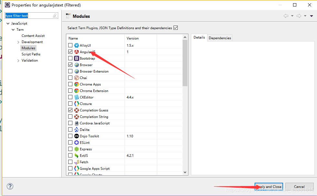Go forward with the right arrow icon
The image size is (317, 196).
(299, 16)
